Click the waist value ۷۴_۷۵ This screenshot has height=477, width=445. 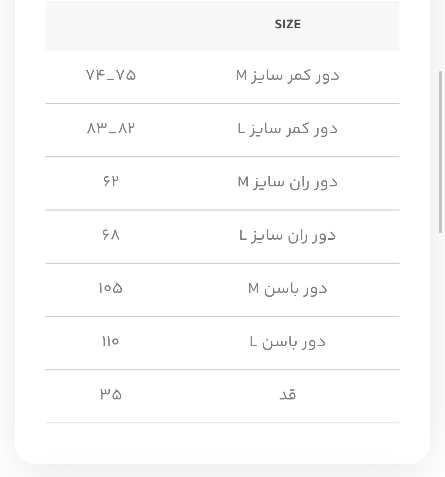[111, 75]
